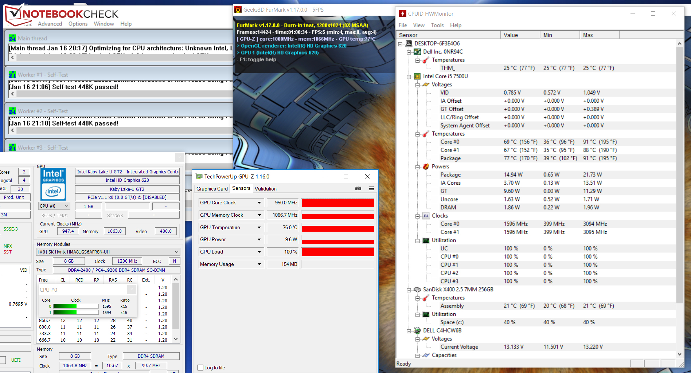
Task: Select the Sensors tab in GPU-Z
Action: click(241, 188)
